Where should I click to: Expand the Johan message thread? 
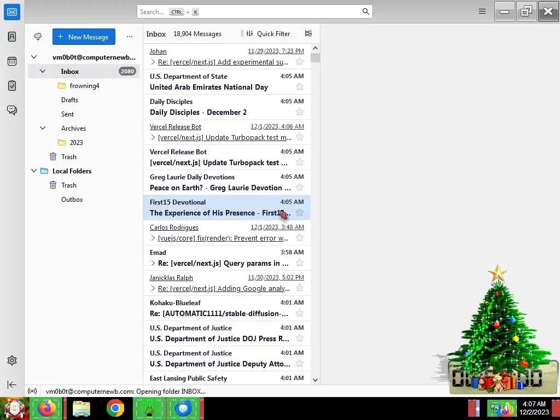point(153,62)
